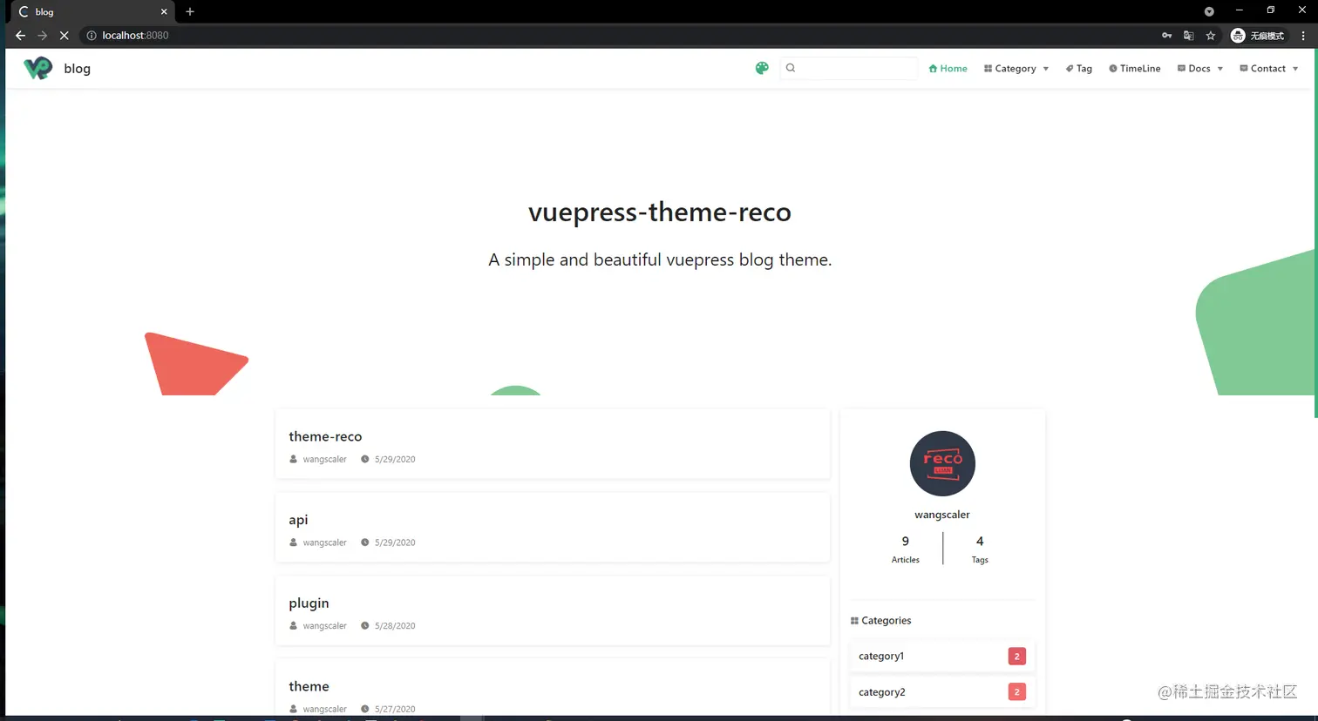Focus the navbar search box
The height and width of the screenshot is (721, 1318).
[x=849, y=68]
